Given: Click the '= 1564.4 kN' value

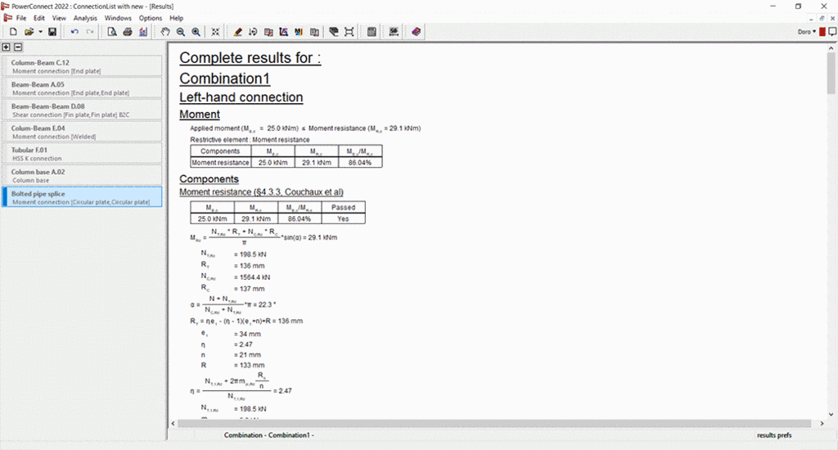Looking at the screenshot, I should pyautogui.click(x=252, y=277).
